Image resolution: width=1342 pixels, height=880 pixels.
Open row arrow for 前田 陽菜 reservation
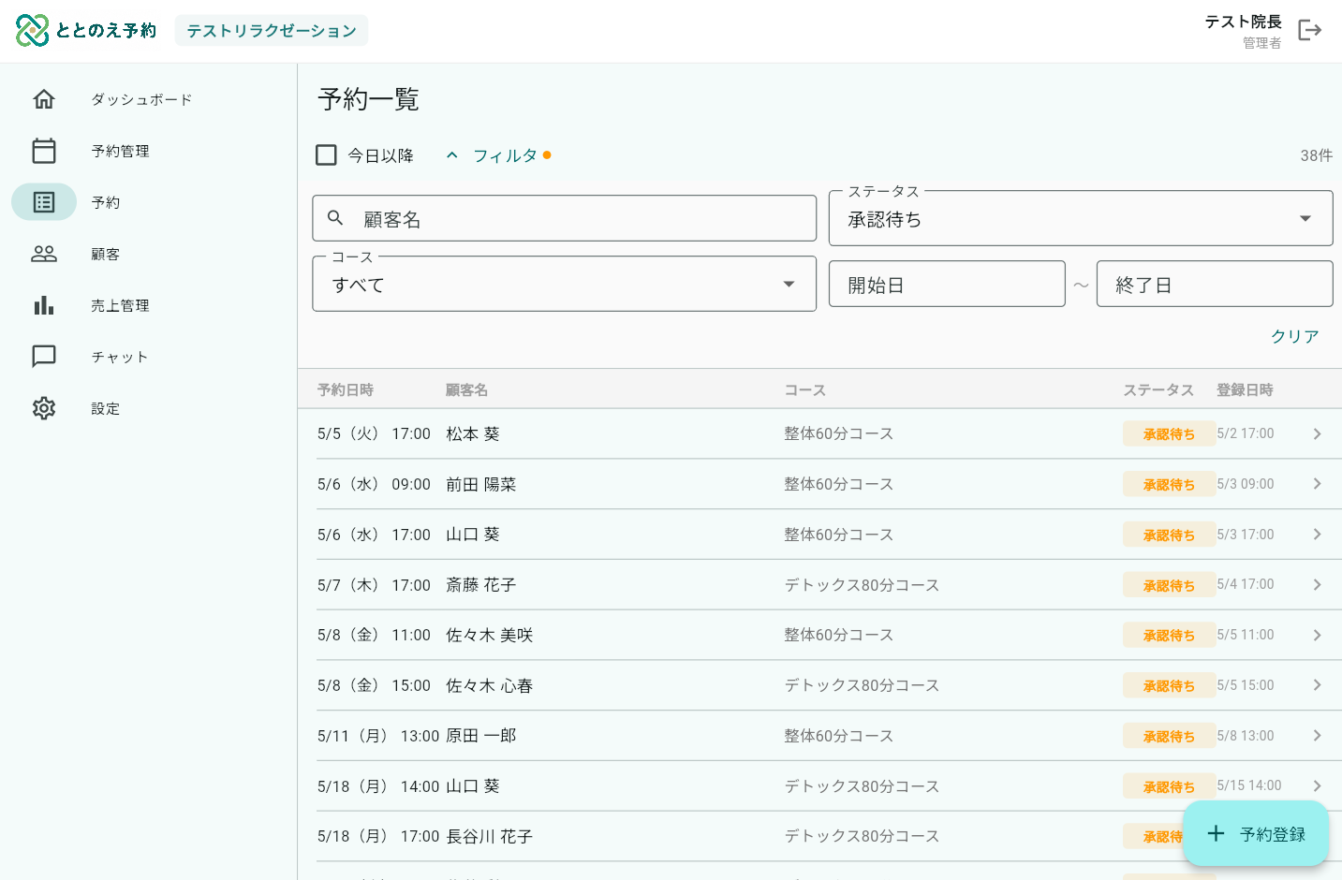[1317, 484]
